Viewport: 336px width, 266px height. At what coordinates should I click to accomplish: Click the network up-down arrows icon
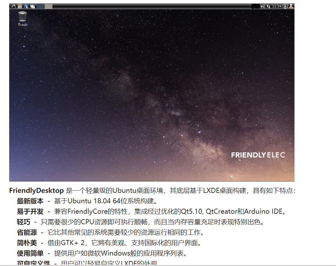[x=268, y=6]
